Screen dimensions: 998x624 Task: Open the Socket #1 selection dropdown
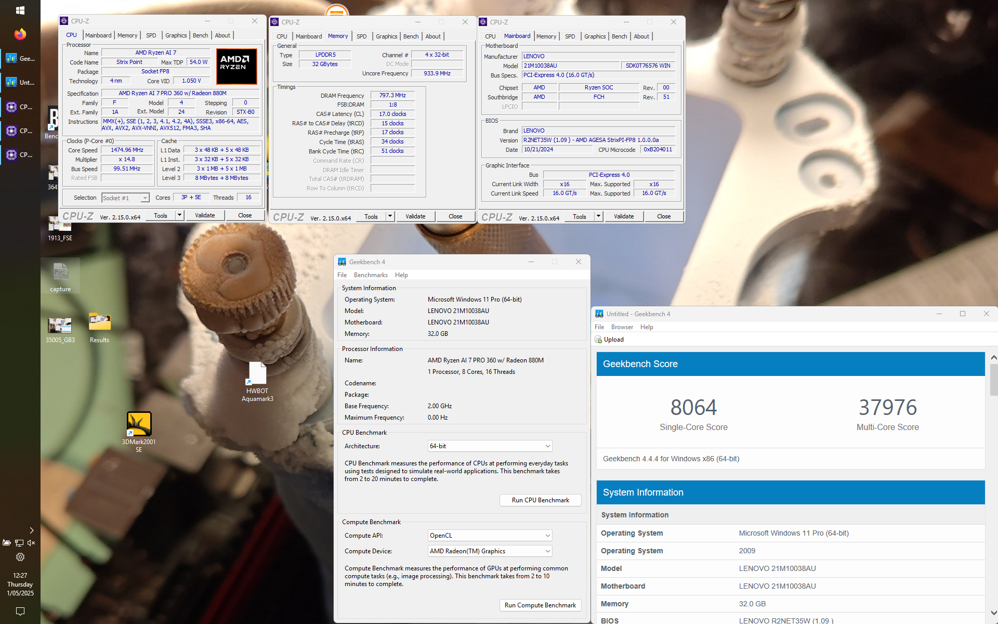coord(125,198)
